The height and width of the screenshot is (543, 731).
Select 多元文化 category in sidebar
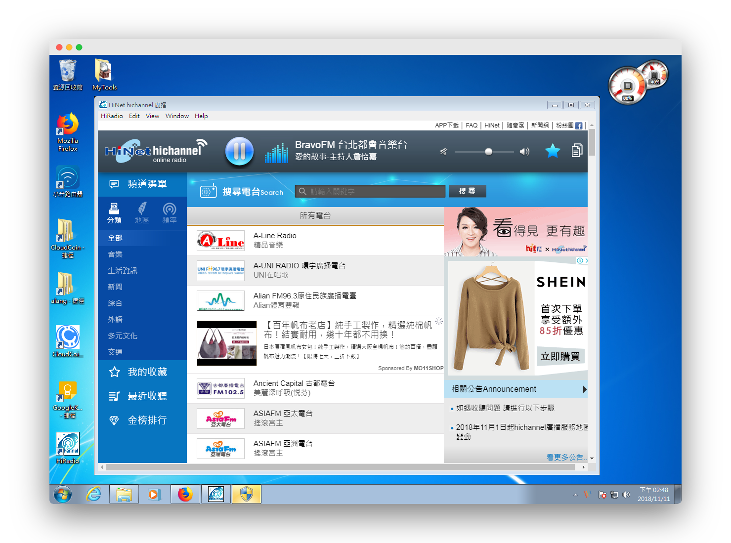point(142,335)
